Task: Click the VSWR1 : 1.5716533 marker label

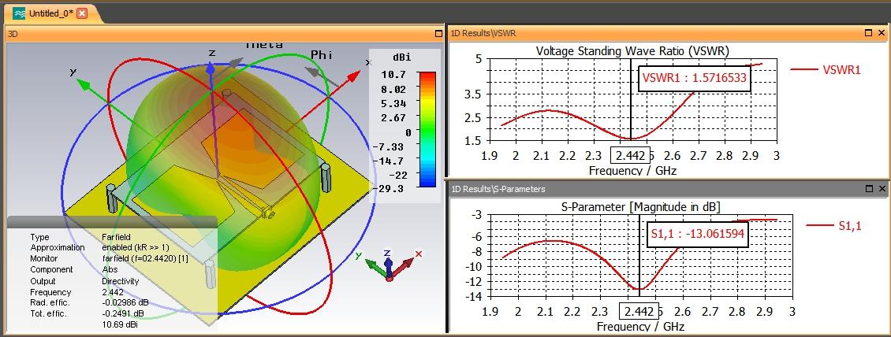Action: 695,79
